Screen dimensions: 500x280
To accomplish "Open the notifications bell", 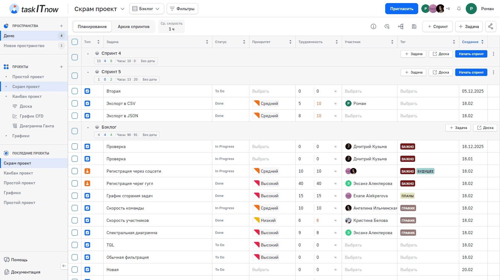I will point(459,9).
